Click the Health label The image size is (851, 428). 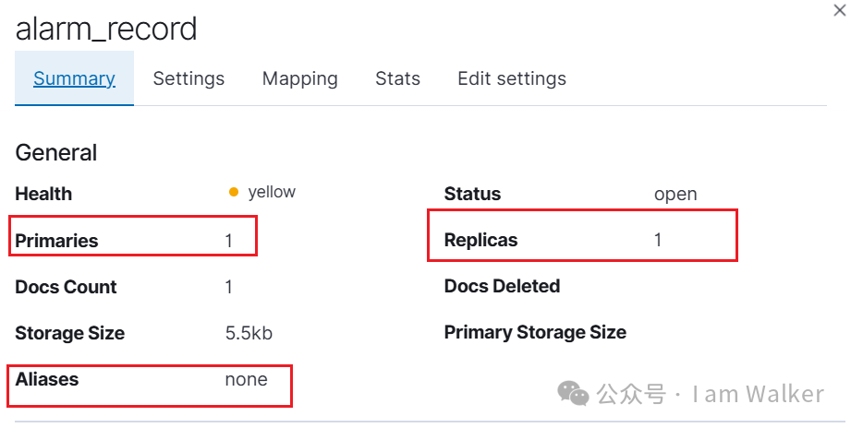point(43,194)
